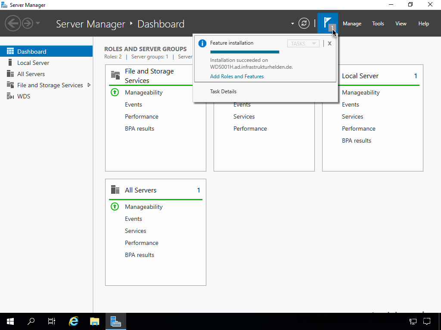Dismiss the Feature installation notification with X
The height and width of the screenshot is (330, 441).
coord(329,43)
